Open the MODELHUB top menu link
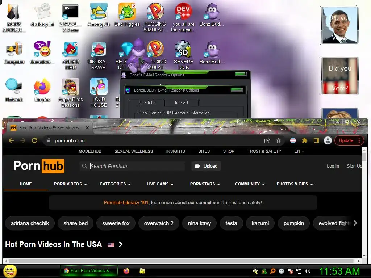Viewport: 371px width, 278px height. pyautogui.click(x=90, y=151)
